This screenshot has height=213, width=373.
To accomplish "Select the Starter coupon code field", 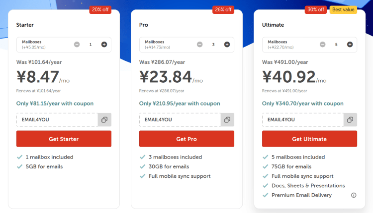I will click(57, 120).
